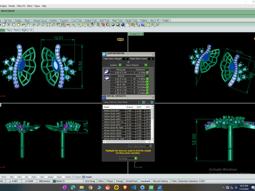
Task: Click the metal list horizontal scrollbar
Action: click(x=127, y=142)
